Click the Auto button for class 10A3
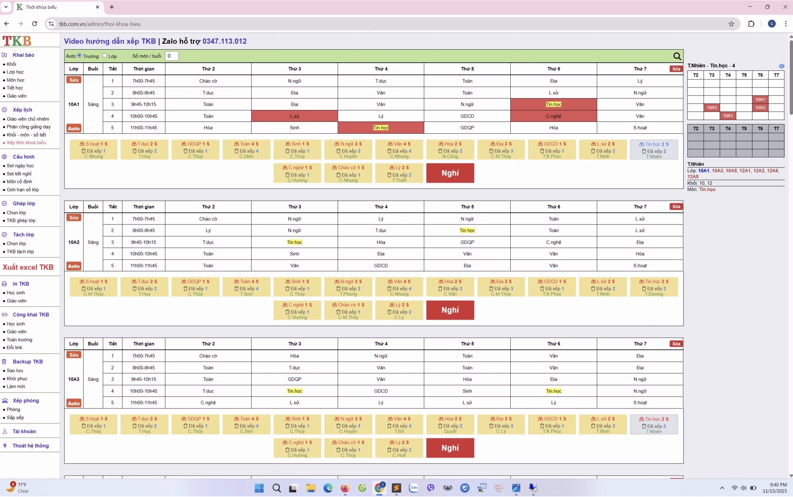This screenshot has width=793, height=497. pos(73,403)
